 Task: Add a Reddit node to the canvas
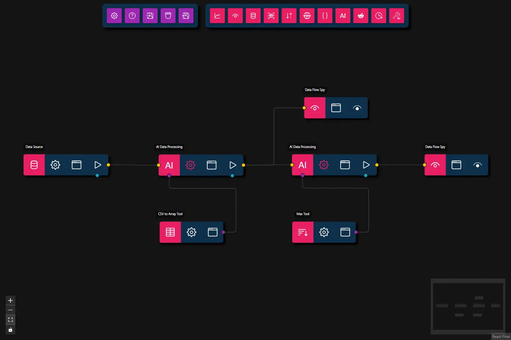tap(360, 16)
